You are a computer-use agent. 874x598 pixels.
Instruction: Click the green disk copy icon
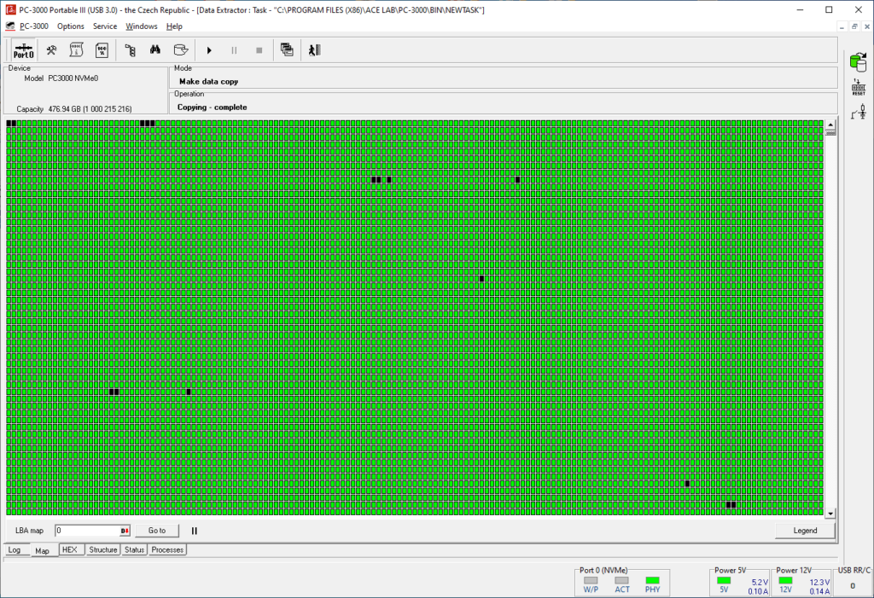[x=859, y=61]
